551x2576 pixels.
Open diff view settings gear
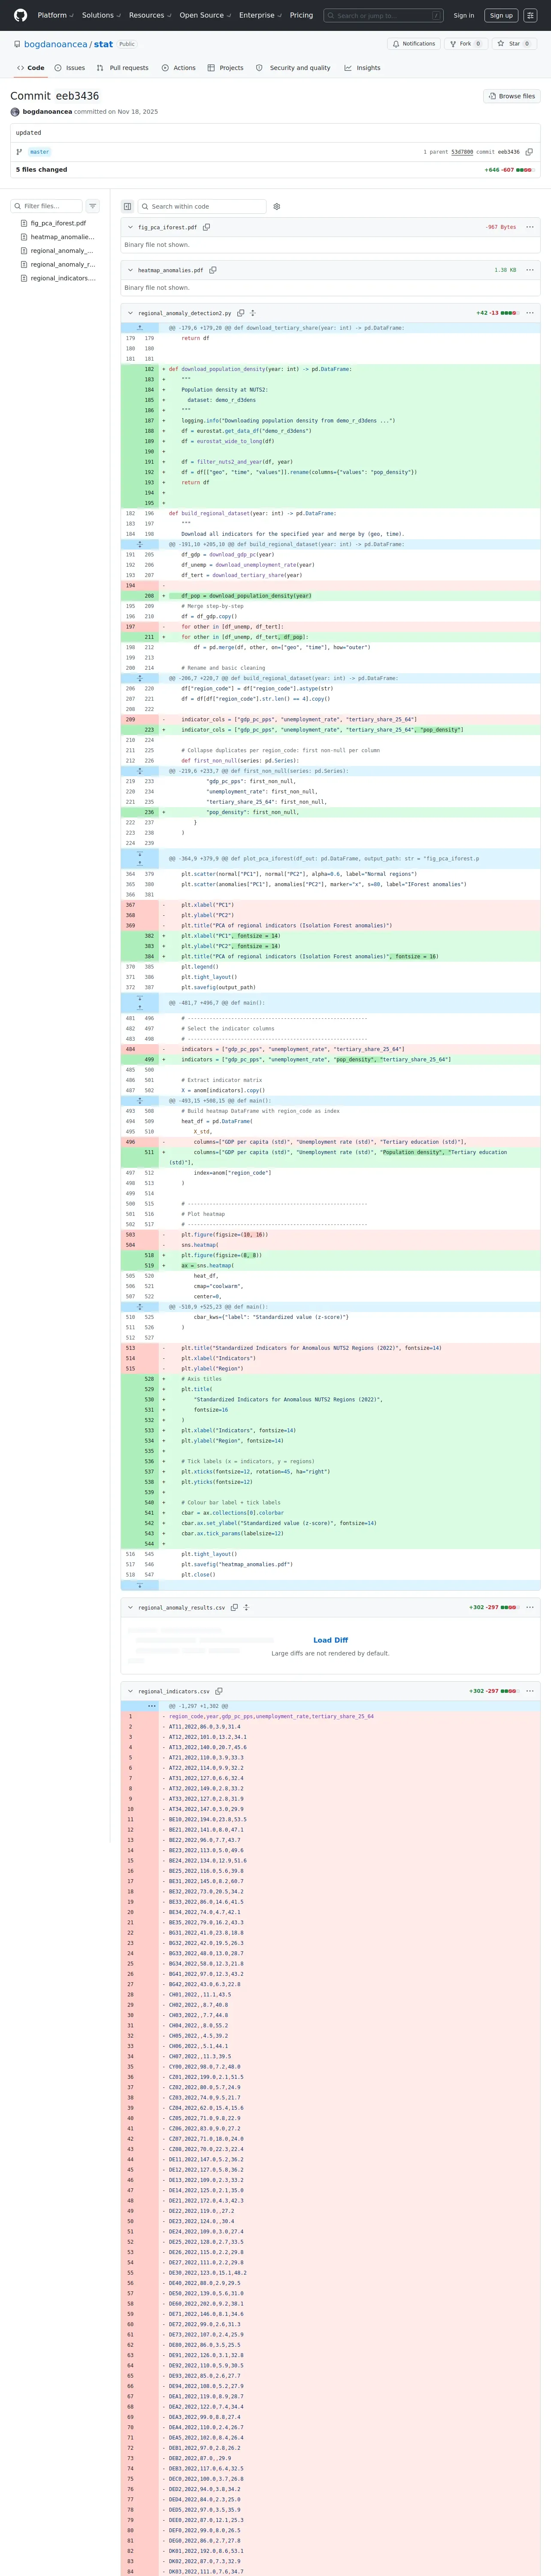pos(277,207)
